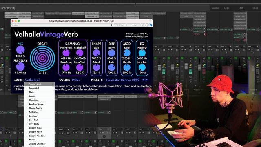Choose Room in the mode list

coord(40,96)
